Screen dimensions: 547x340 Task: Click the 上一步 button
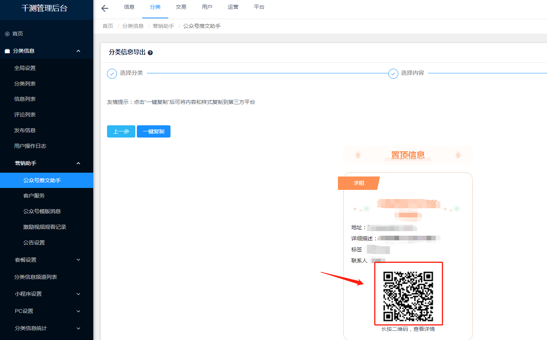(121, 131)
